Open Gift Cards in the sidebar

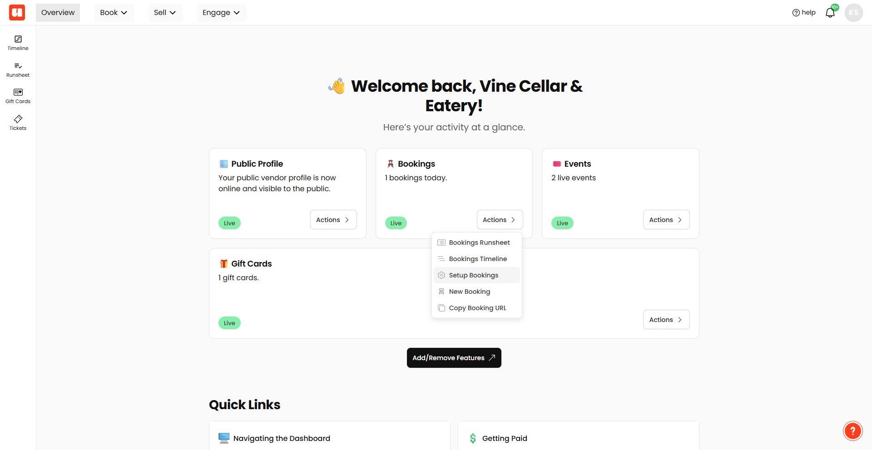[18, 96]
